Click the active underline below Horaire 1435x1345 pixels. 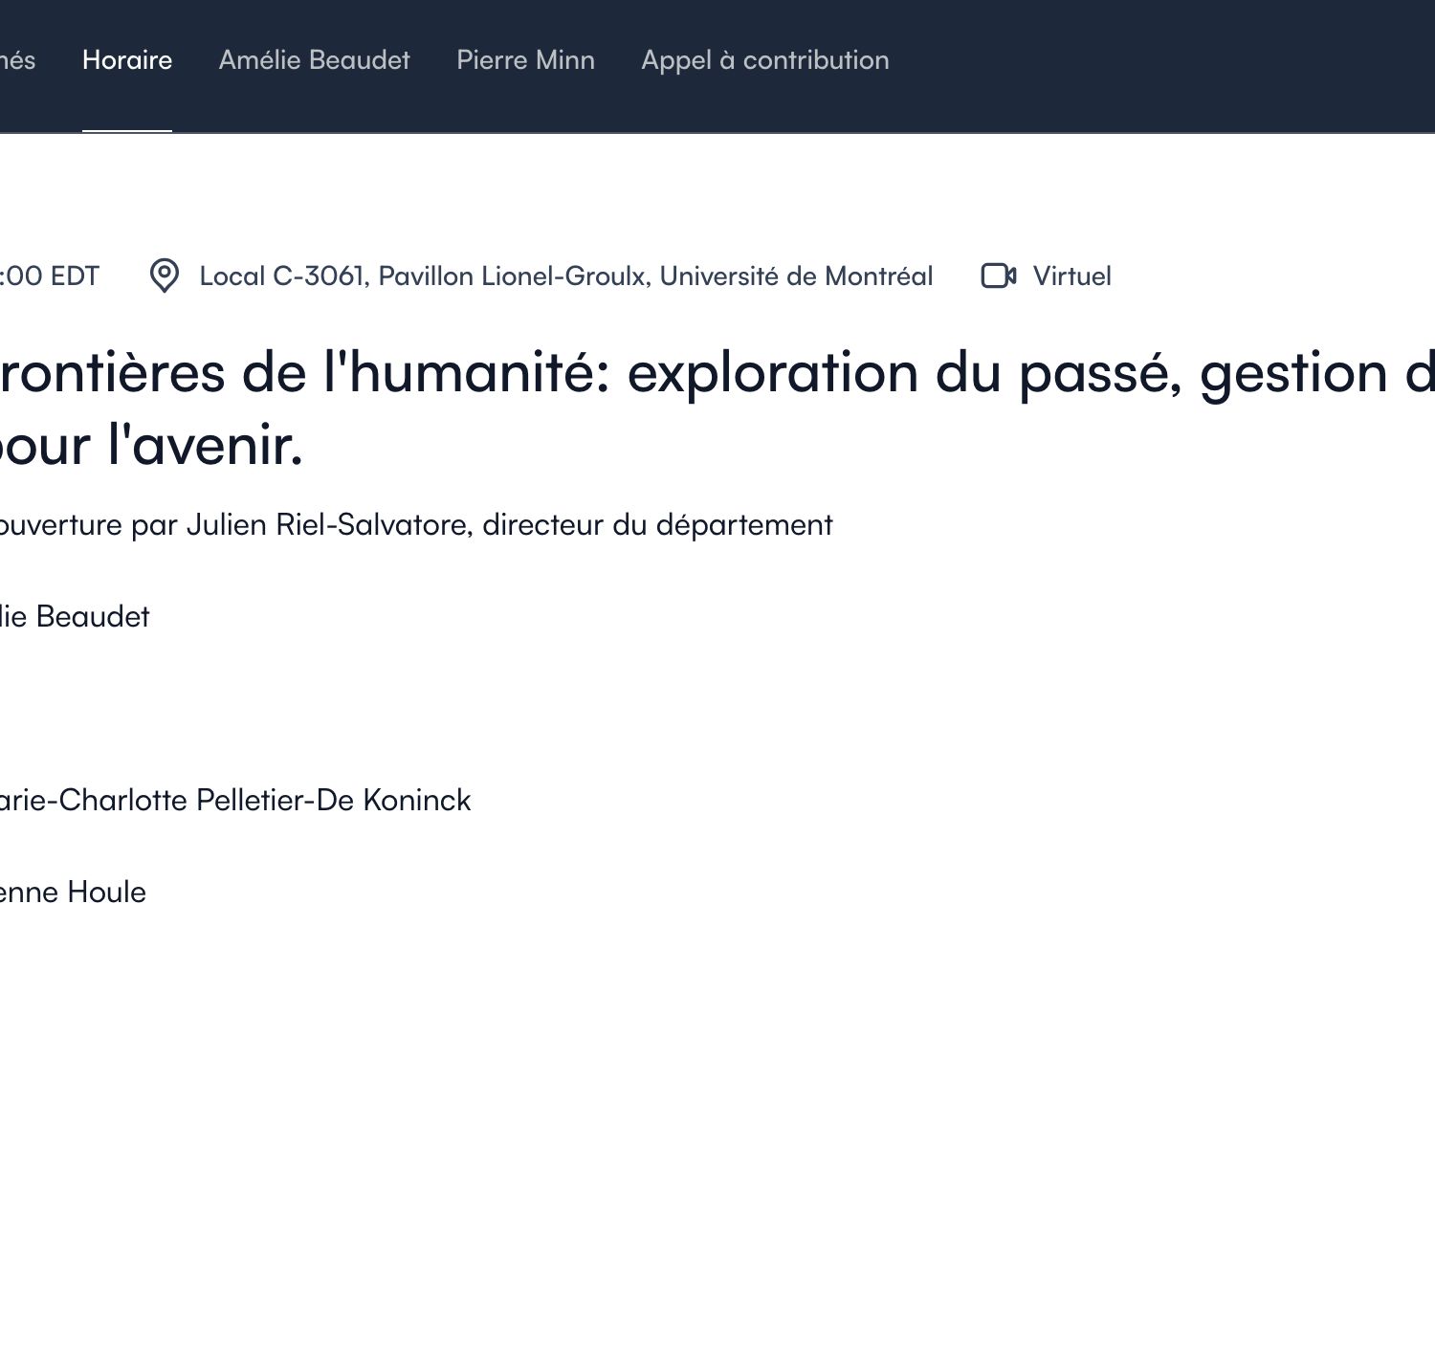pos(127,130)
